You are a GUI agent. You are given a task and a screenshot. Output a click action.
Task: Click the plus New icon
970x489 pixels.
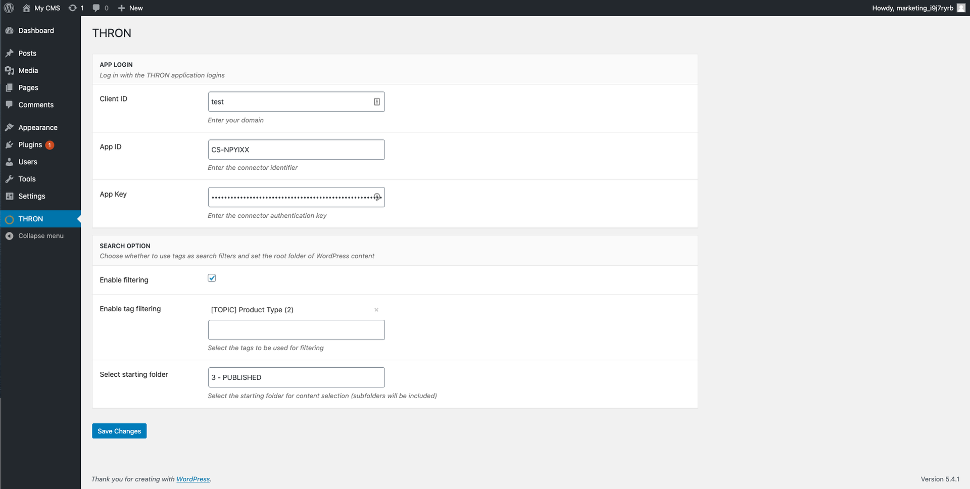pos(121,8)
